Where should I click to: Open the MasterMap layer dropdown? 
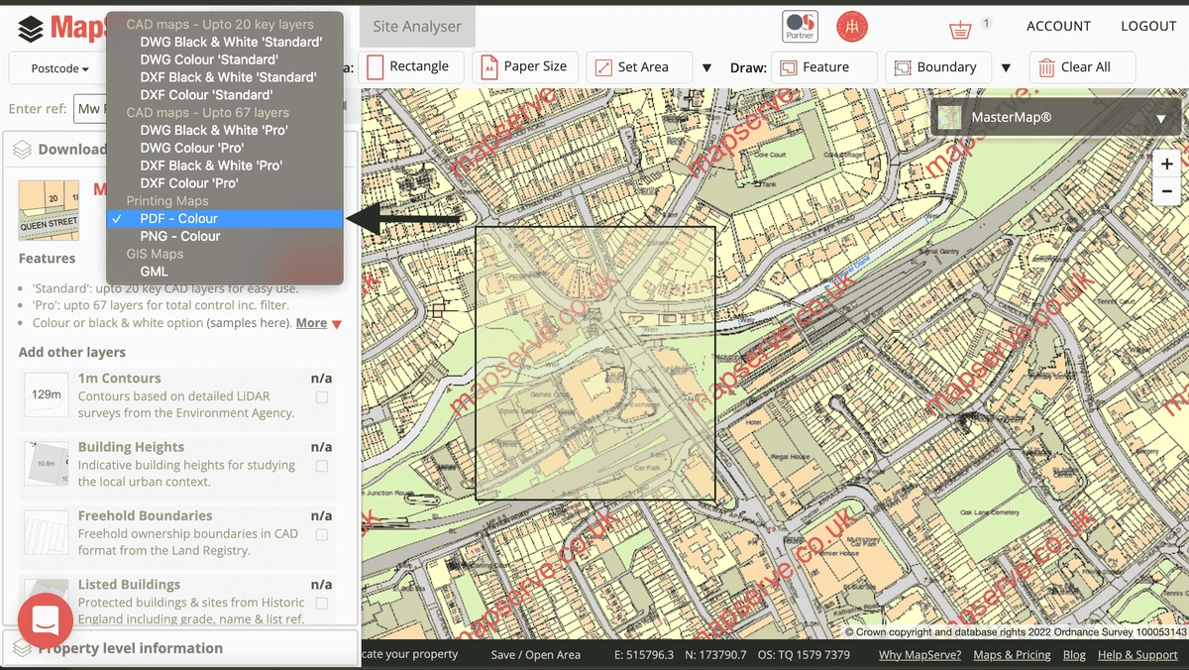click(x=1056, y=118)
